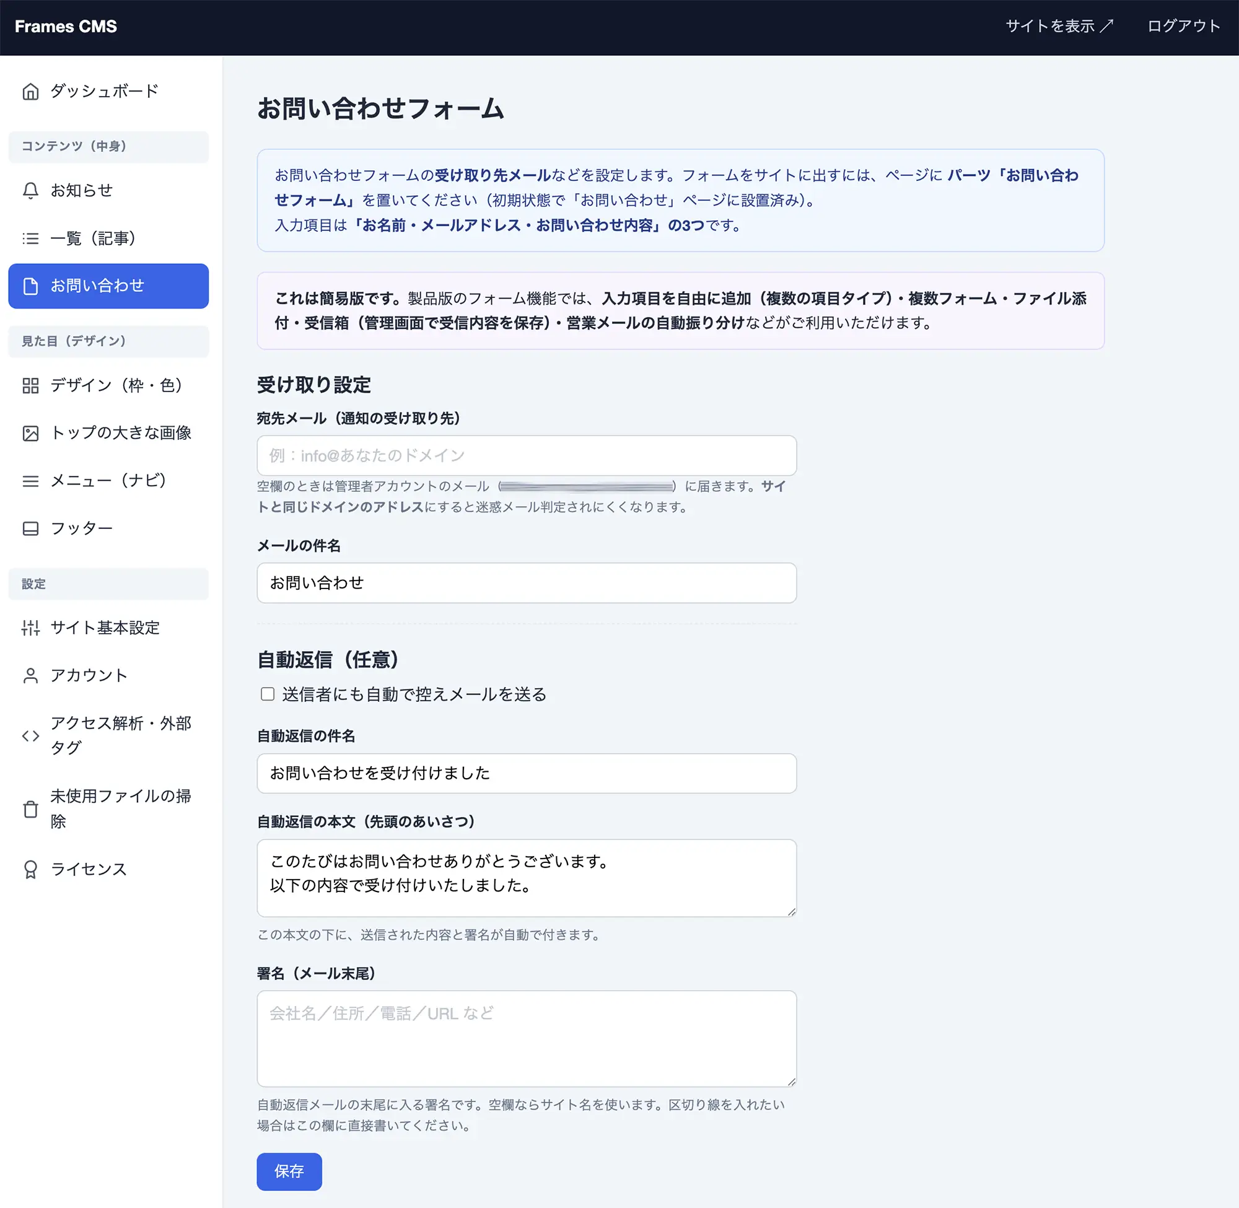
Task: Click the 自動返信の本文 textarea resize handle
Action: [791, 912]
